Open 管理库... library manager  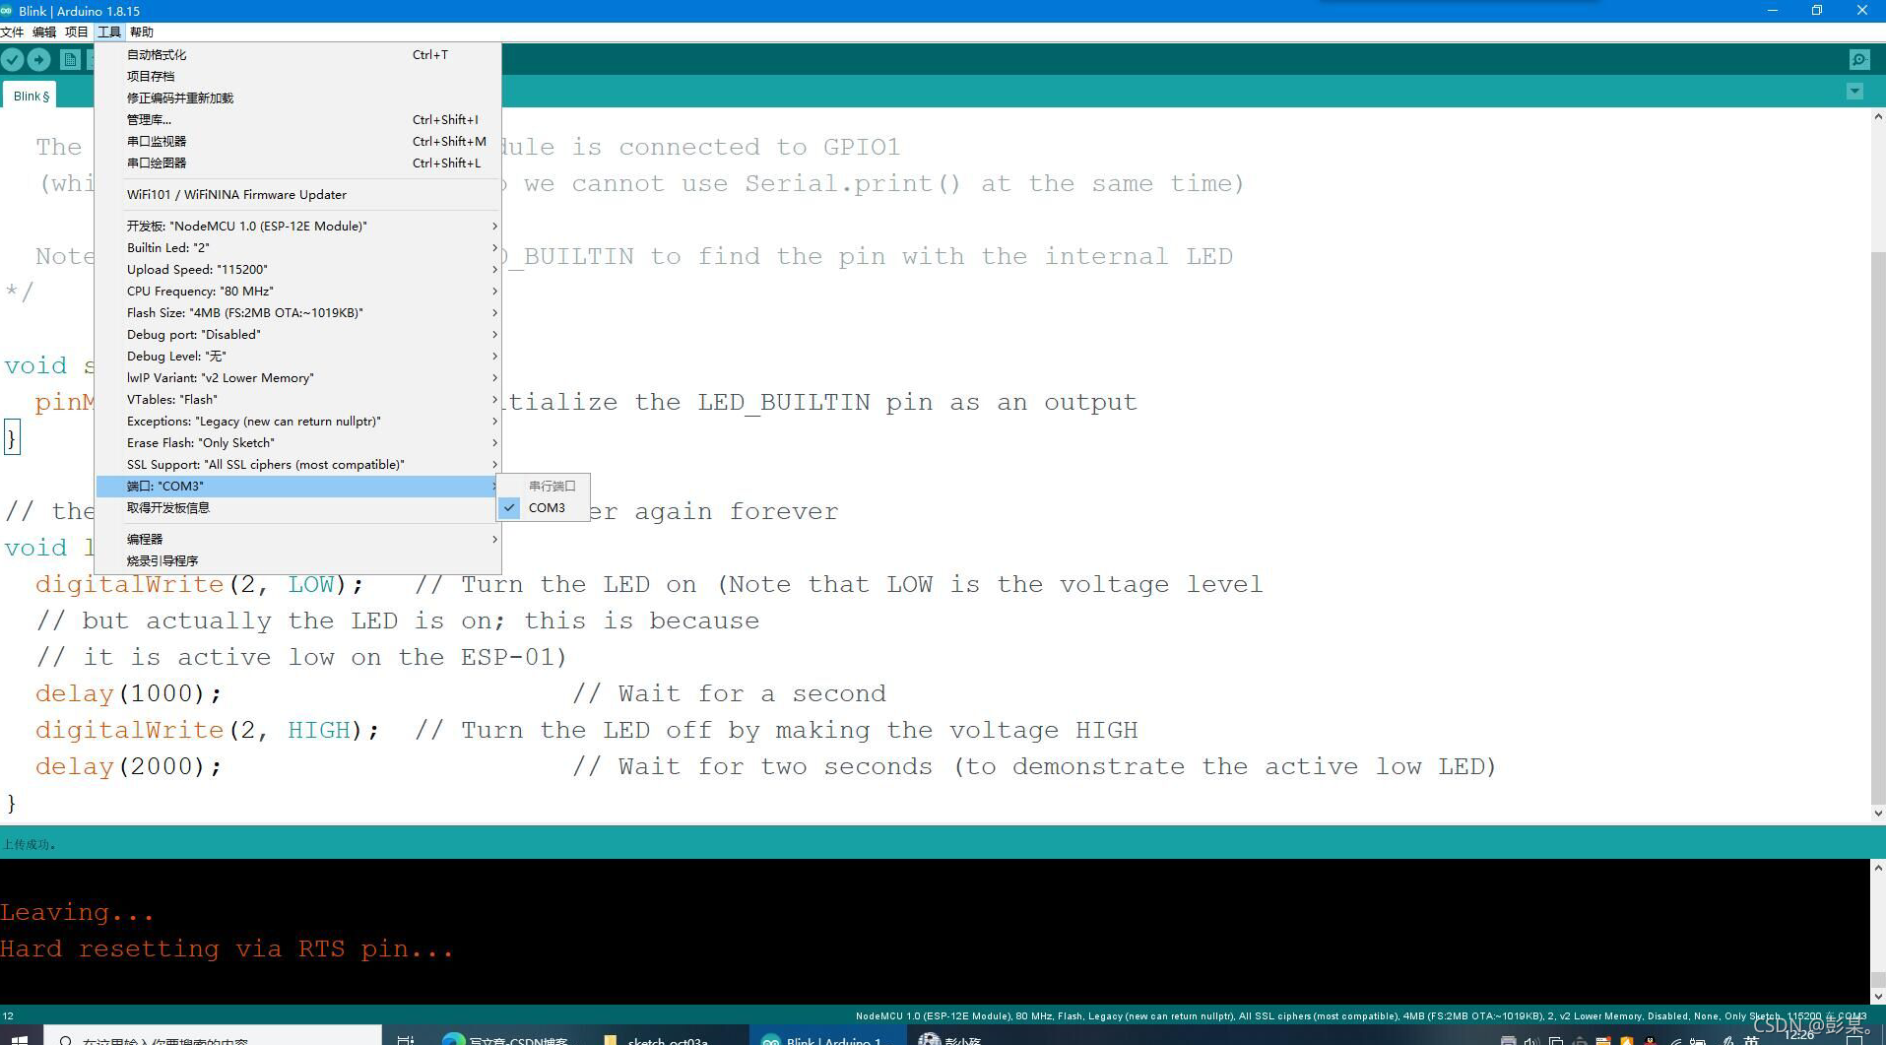[x=298, y=120]
